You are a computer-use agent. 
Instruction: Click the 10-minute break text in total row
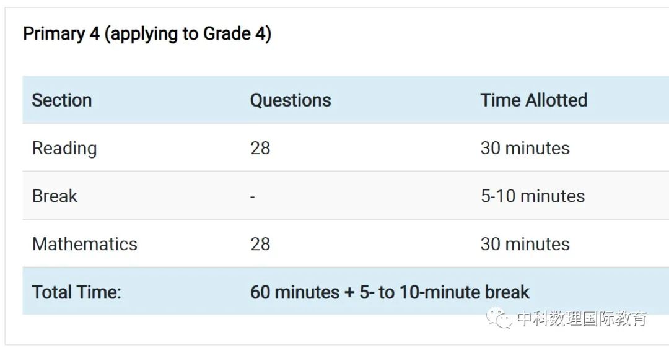click(464, 292)
